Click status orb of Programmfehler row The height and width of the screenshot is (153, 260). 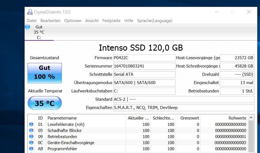pyautogui.click(x=31, y=149)
